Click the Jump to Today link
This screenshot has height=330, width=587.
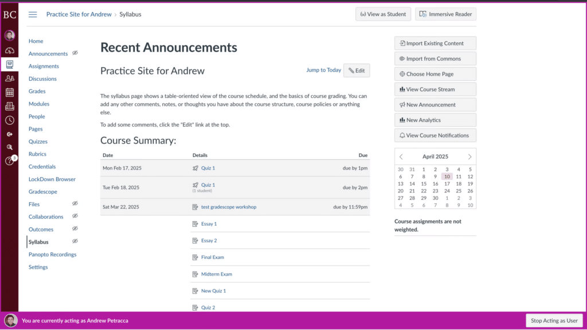(323, 70)
